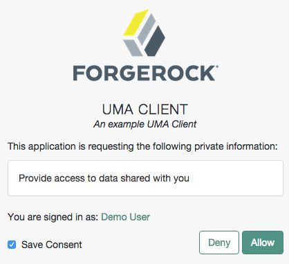This screenshot has width=289, height=264.
Task: Click the registered trademark symbol after FORGEROCK
Action: (x=217, y=67)
